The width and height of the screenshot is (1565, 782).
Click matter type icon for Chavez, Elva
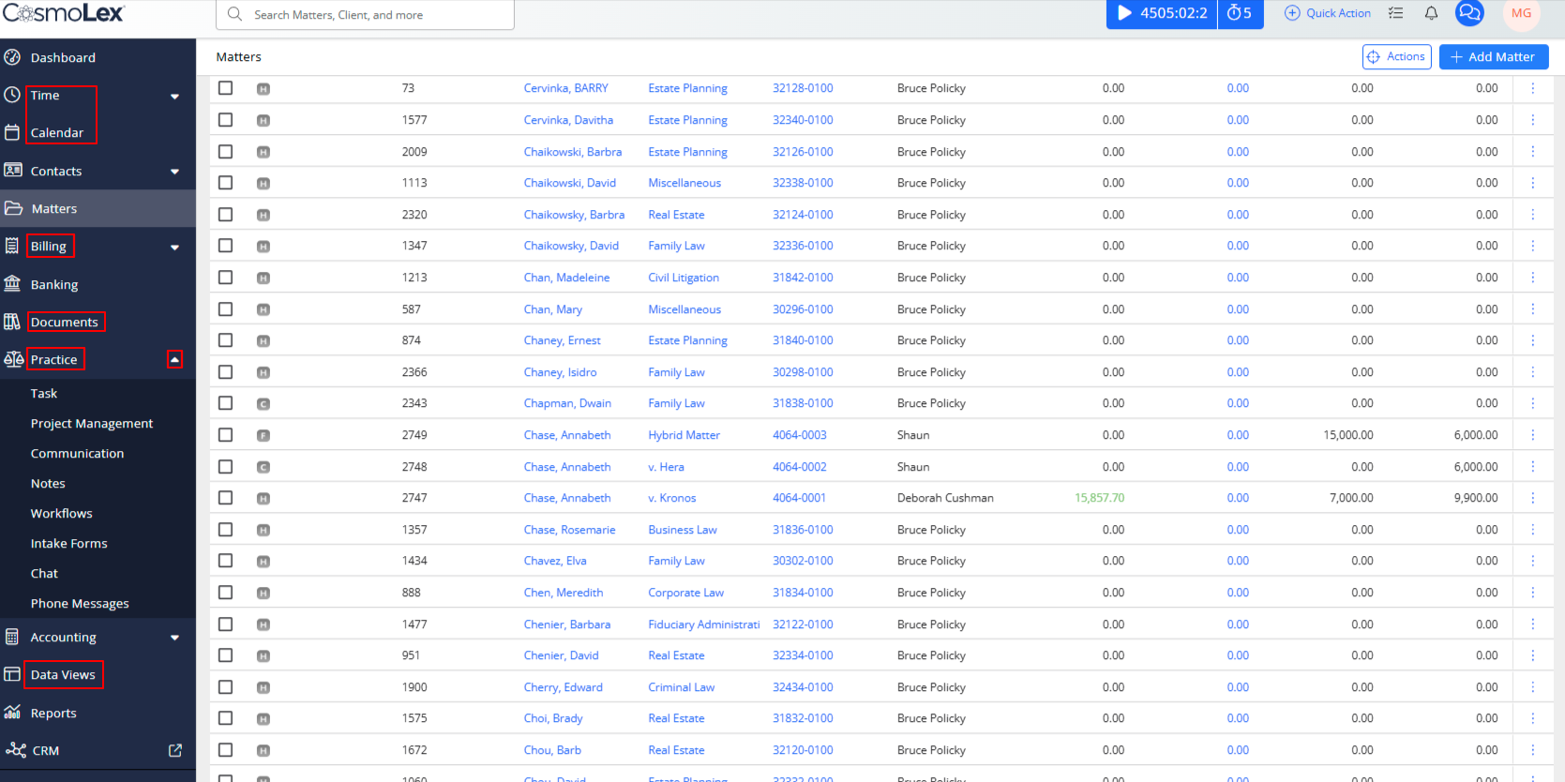pos(263,562)
